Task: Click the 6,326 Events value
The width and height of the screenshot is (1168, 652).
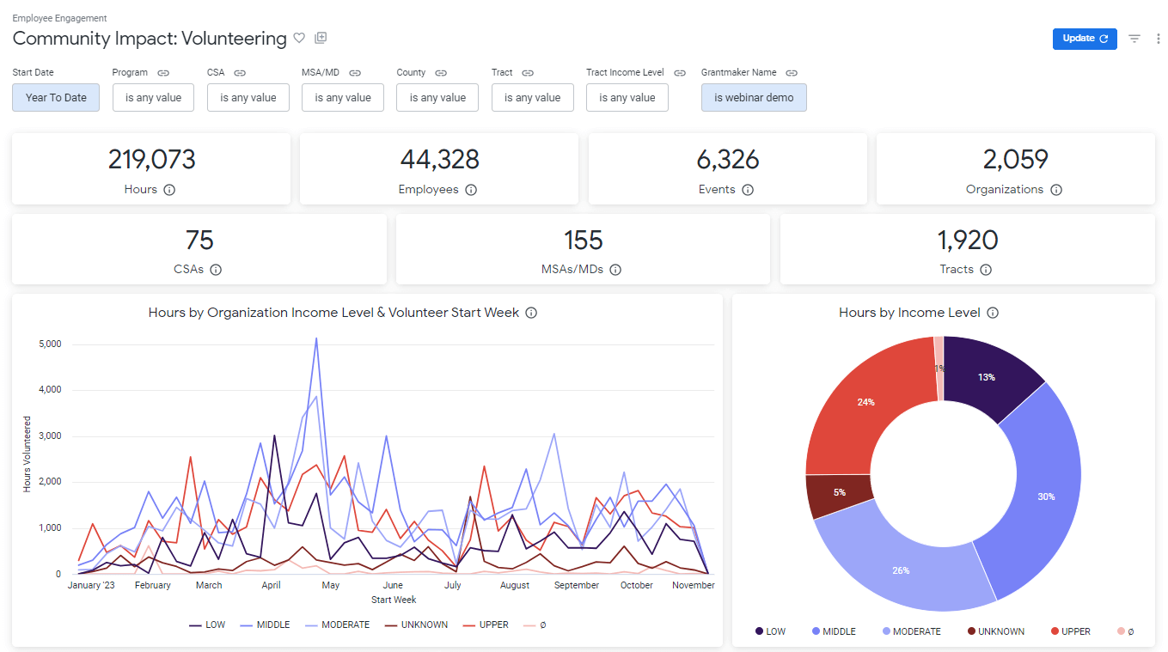Action: point(728,160)
